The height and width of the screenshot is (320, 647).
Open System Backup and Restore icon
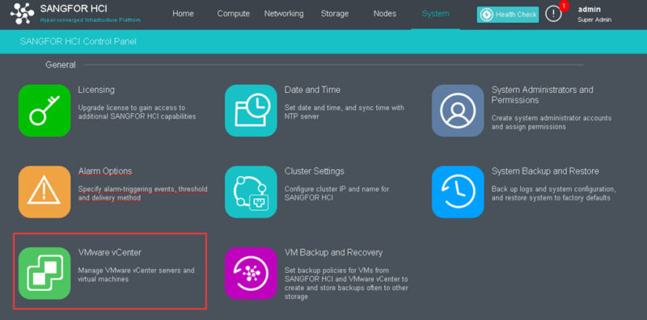pos(458,192)
